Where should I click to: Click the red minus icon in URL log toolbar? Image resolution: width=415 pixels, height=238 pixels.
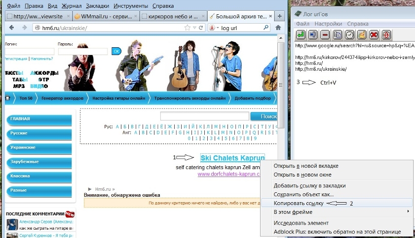point(325,34)
